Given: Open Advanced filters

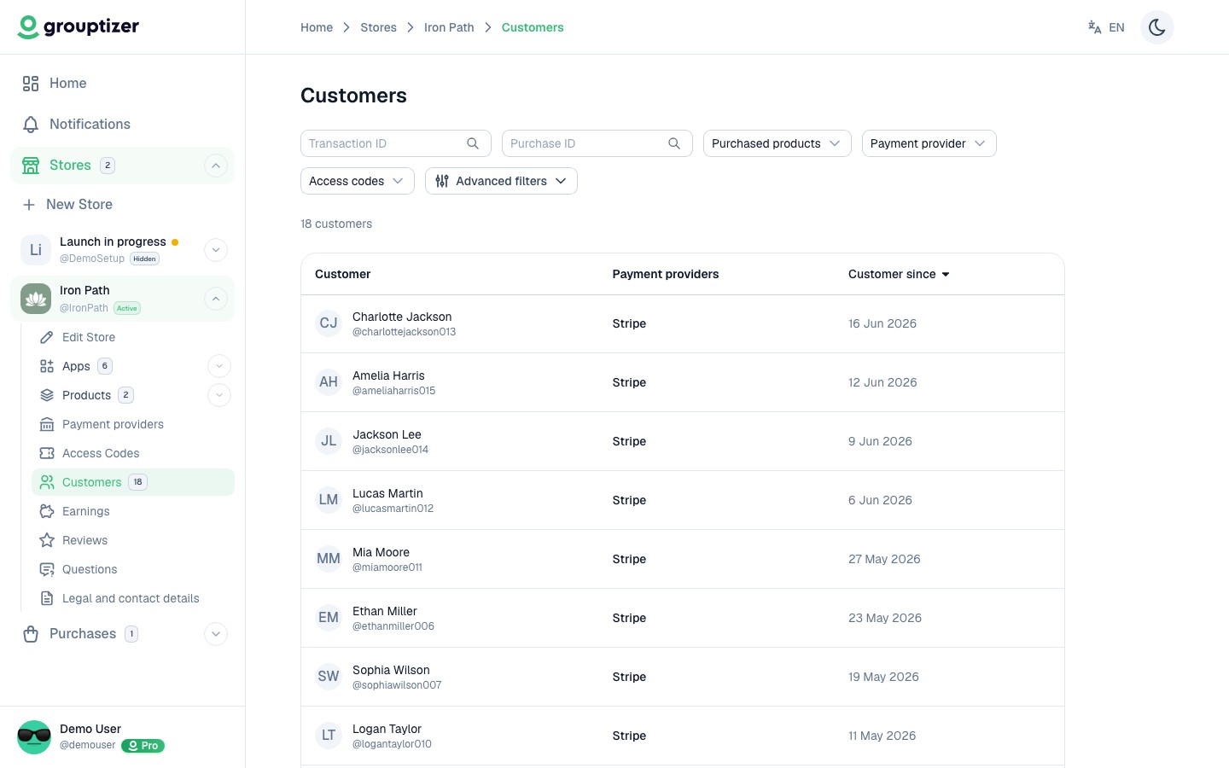Looking at the screenshot, I should pos(501,181).
